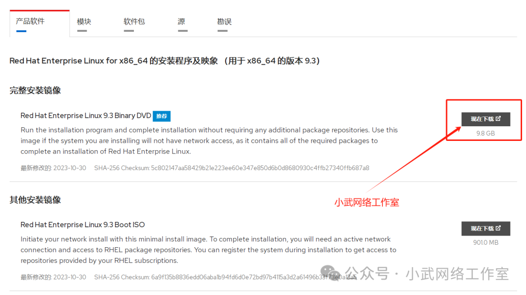Click the 完整安装镜像 section heading
Screen dimensions: 526x295
coord(35,90)
